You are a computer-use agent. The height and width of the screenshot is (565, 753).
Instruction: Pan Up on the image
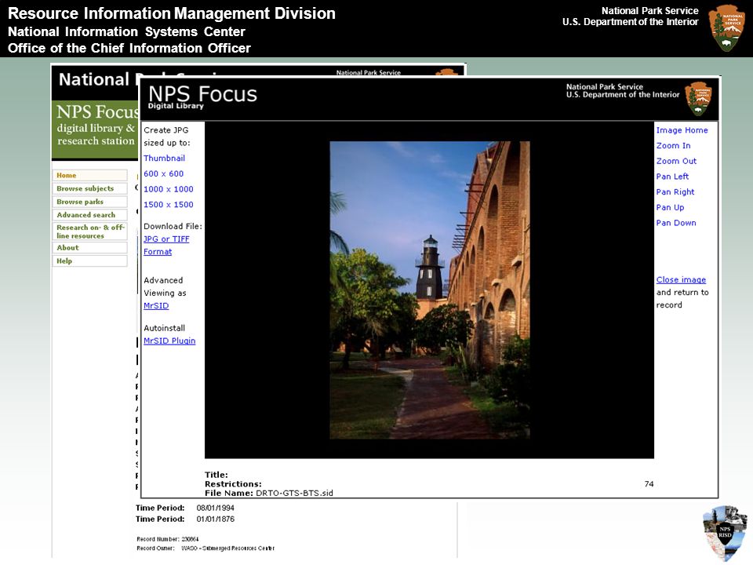coord(670,207)
